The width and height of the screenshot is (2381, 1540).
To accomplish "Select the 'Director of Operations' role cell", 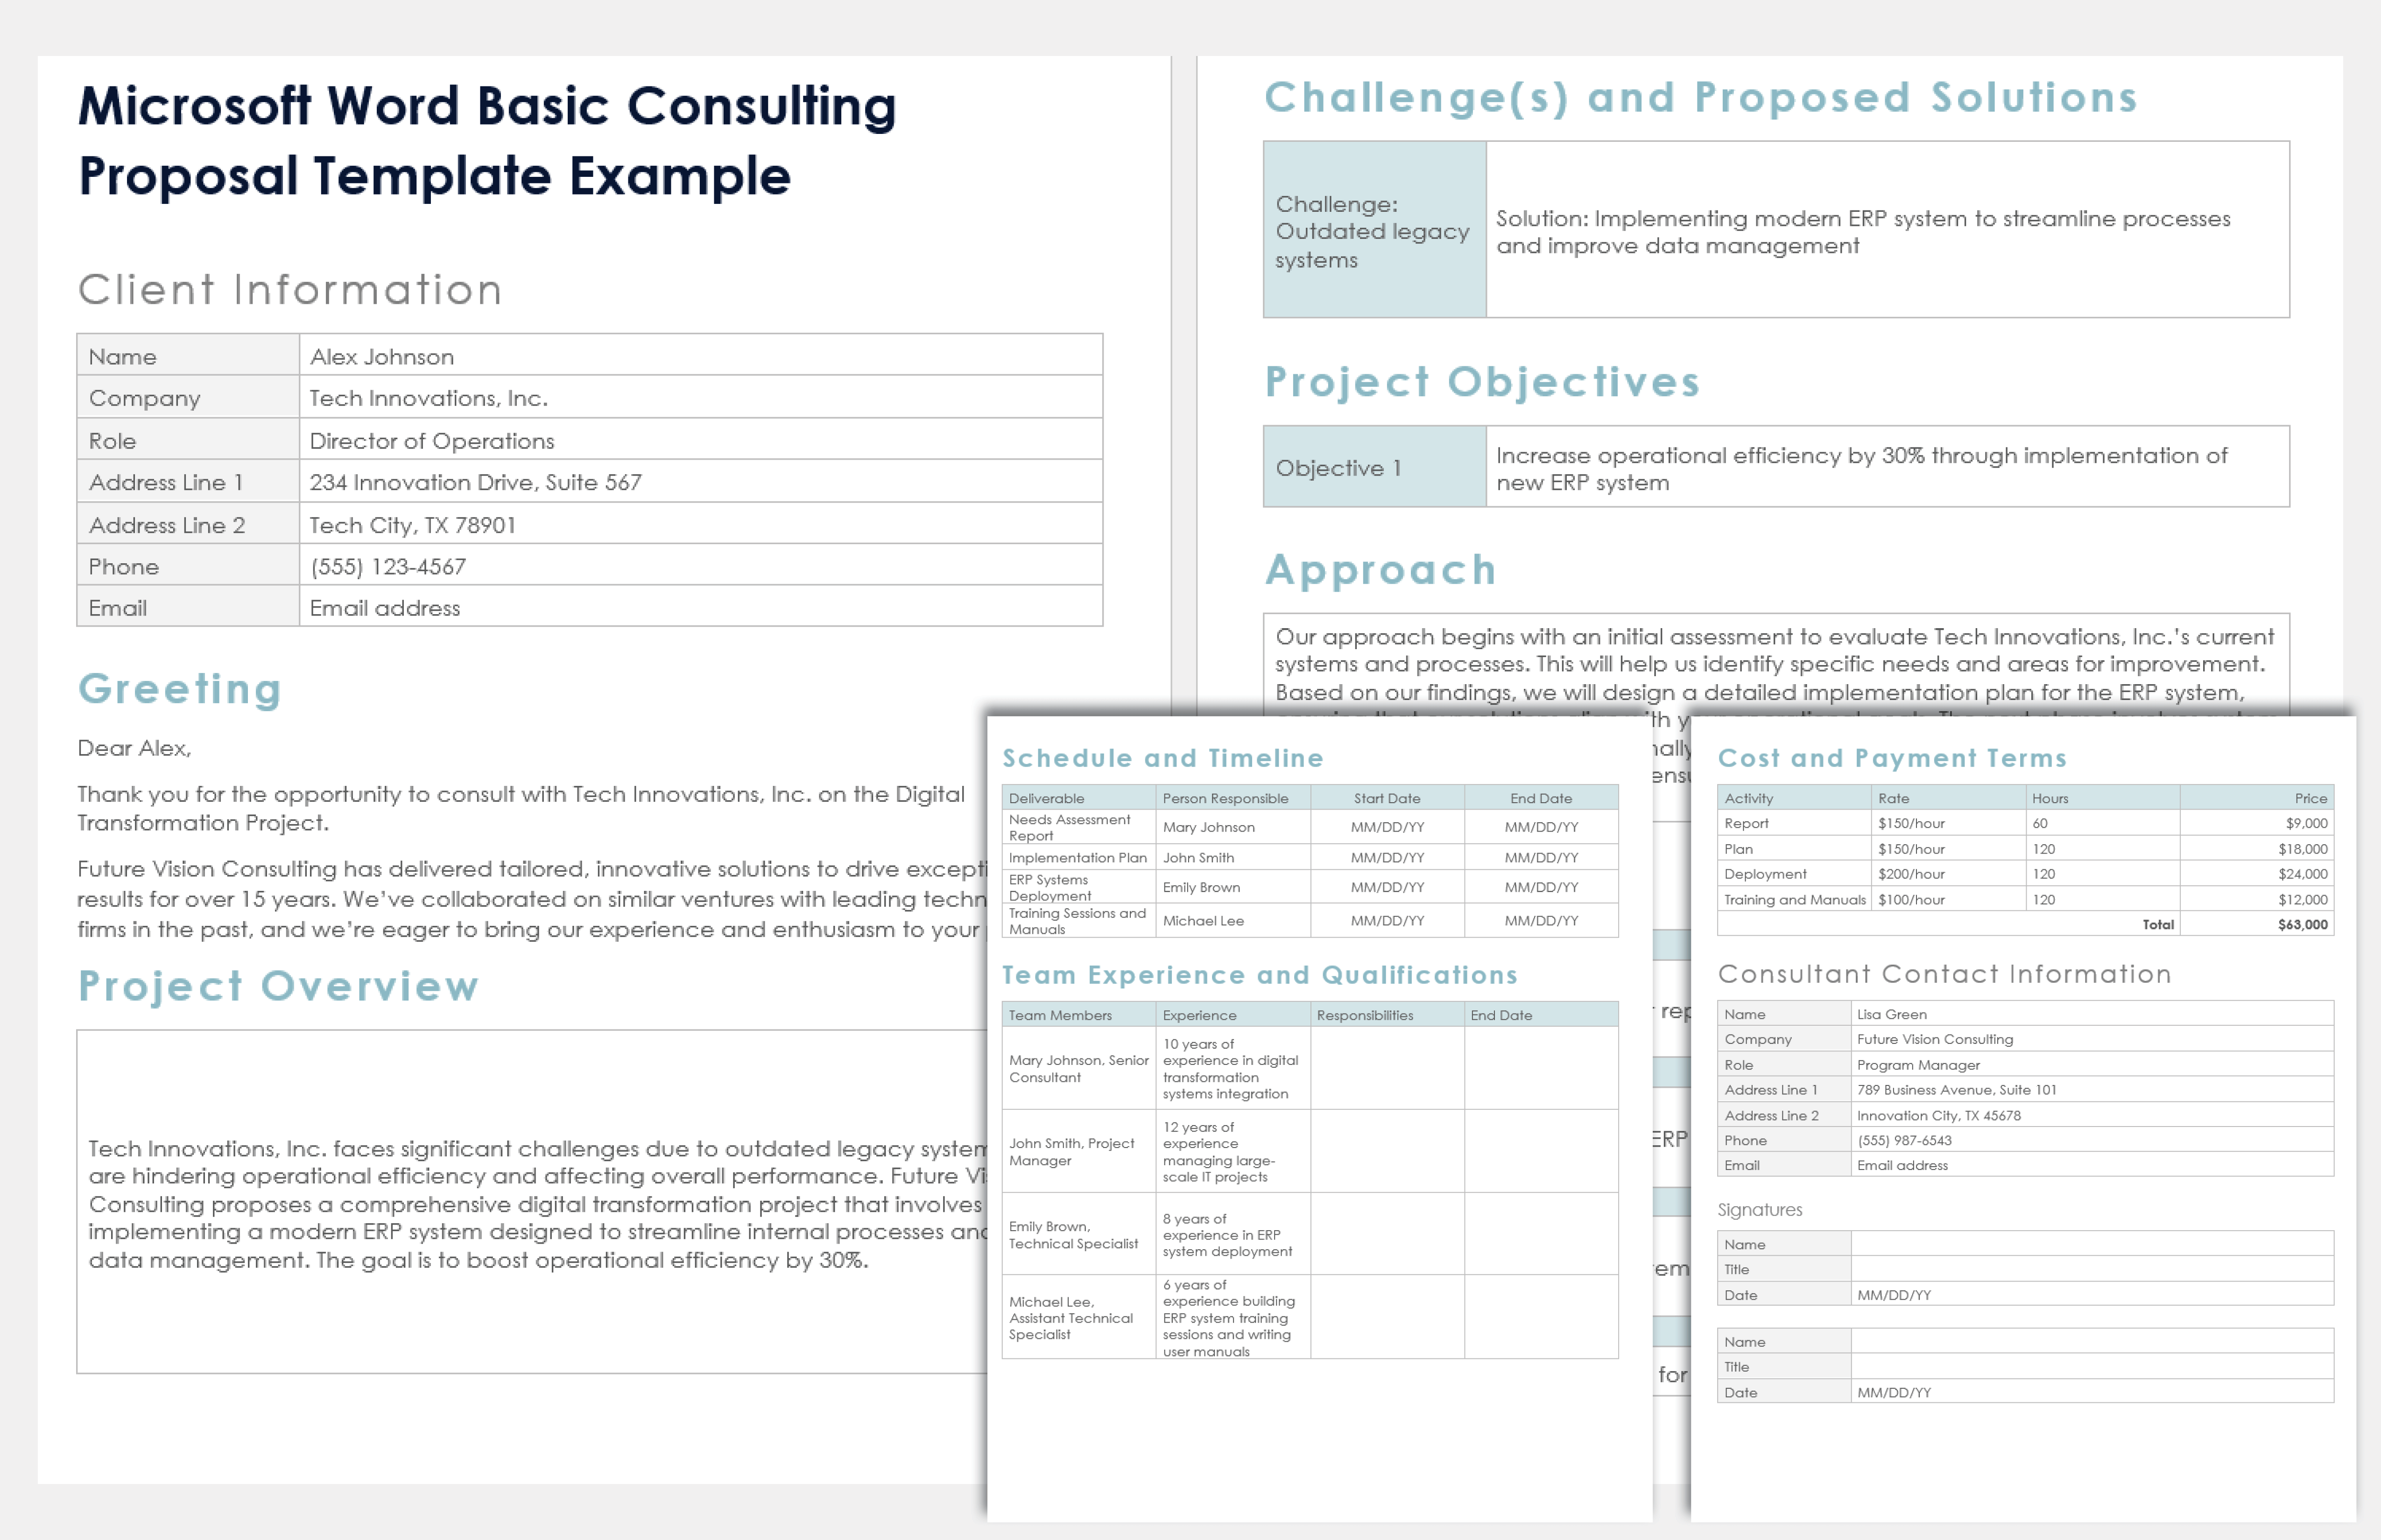I will [x=700, y=440].
